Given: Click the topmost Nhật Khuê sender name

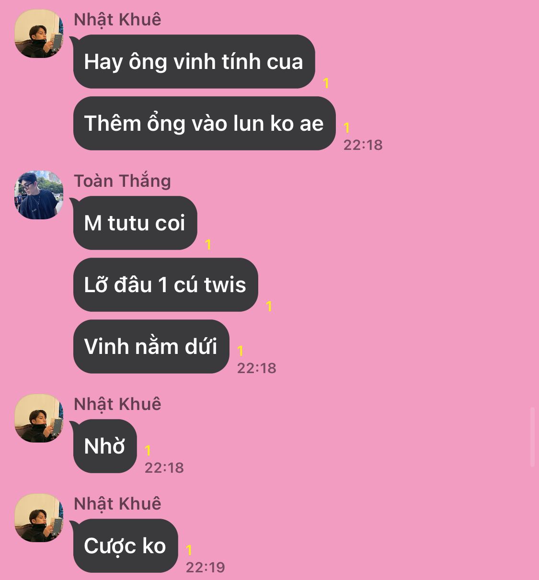Looking at the screenshot, I should (118, 20).
